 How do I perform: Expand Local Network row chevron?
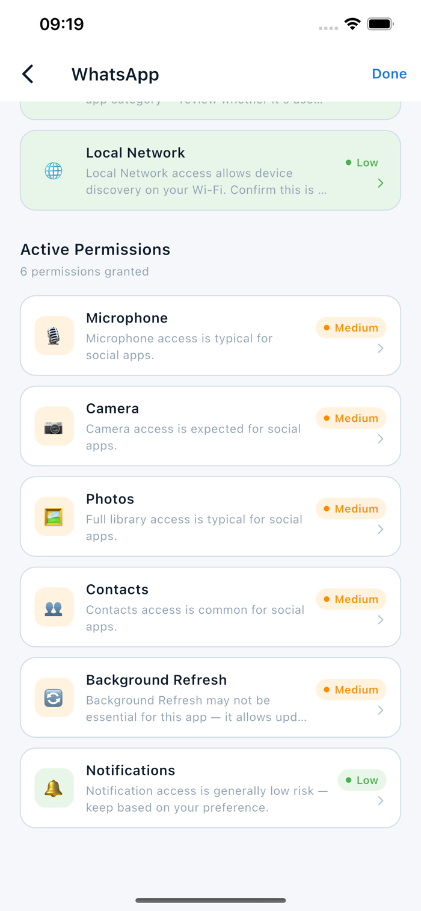[x=381, y=183]
